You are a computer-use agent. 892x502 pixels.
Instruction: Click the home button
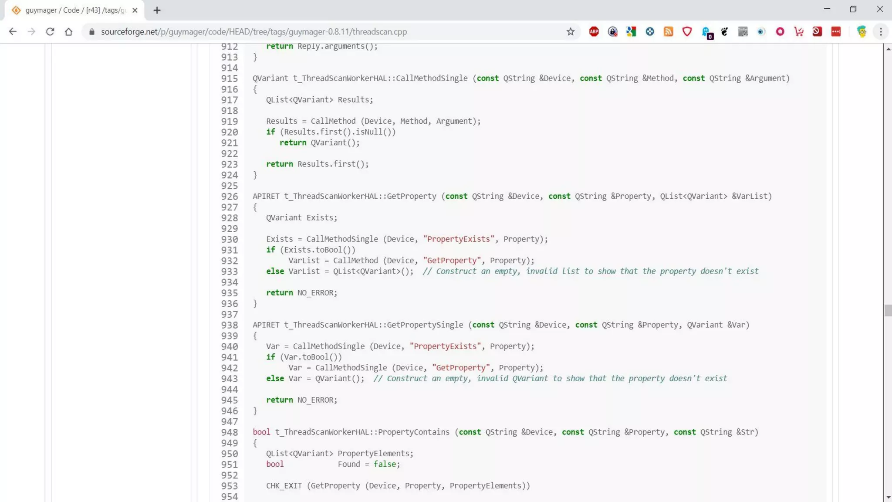pos(68,32)
